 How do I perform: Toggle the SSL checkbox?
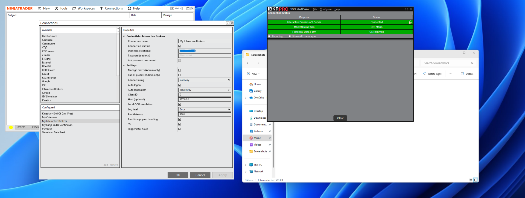180,124
